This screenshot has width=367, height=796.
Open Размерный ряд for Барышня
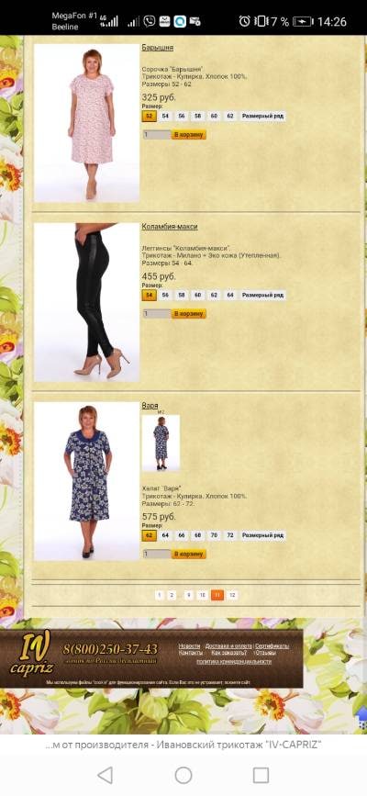(262, 117)
